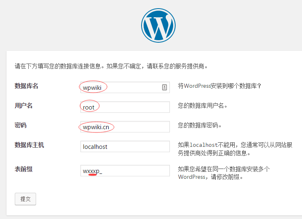This screenshot has width=302, height=219.
Task: Click the localhost hint about 网站服务提供商
Action: (235, 149)
